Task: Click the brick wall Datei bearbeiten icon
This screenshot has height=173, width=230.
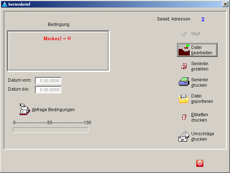Action: click(x=184, y=50)
